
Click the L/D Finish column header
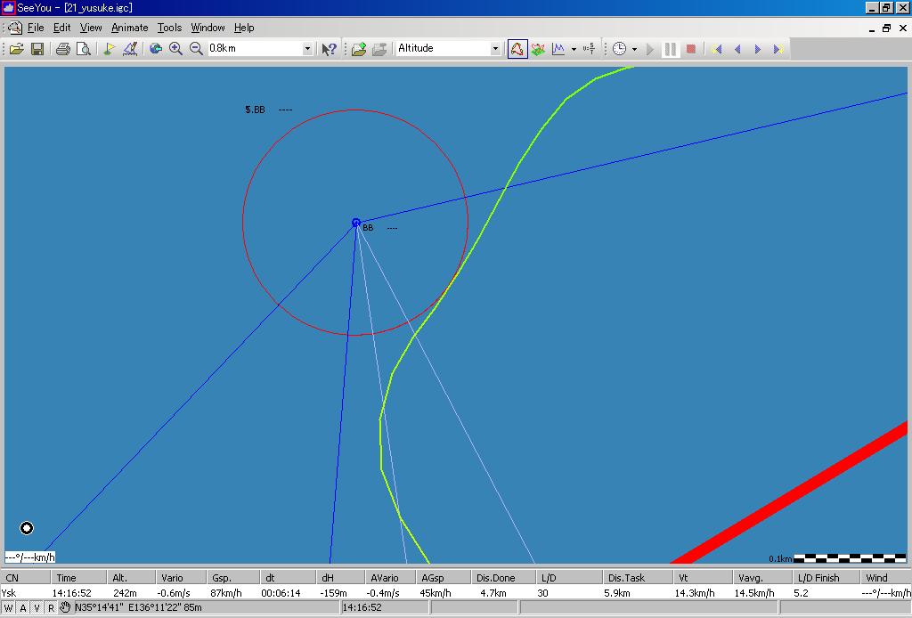(826, 578)
